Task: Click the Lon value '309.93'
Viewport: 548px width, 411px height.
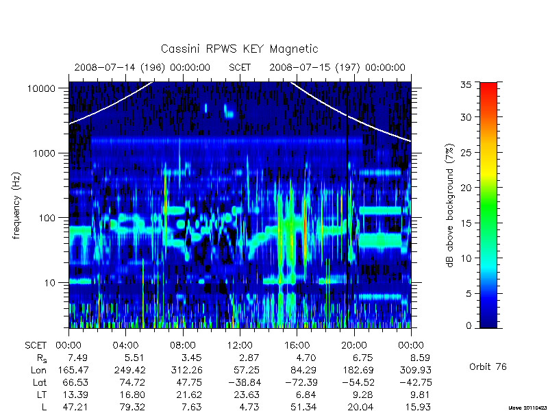Action: (x=416, y=370)
